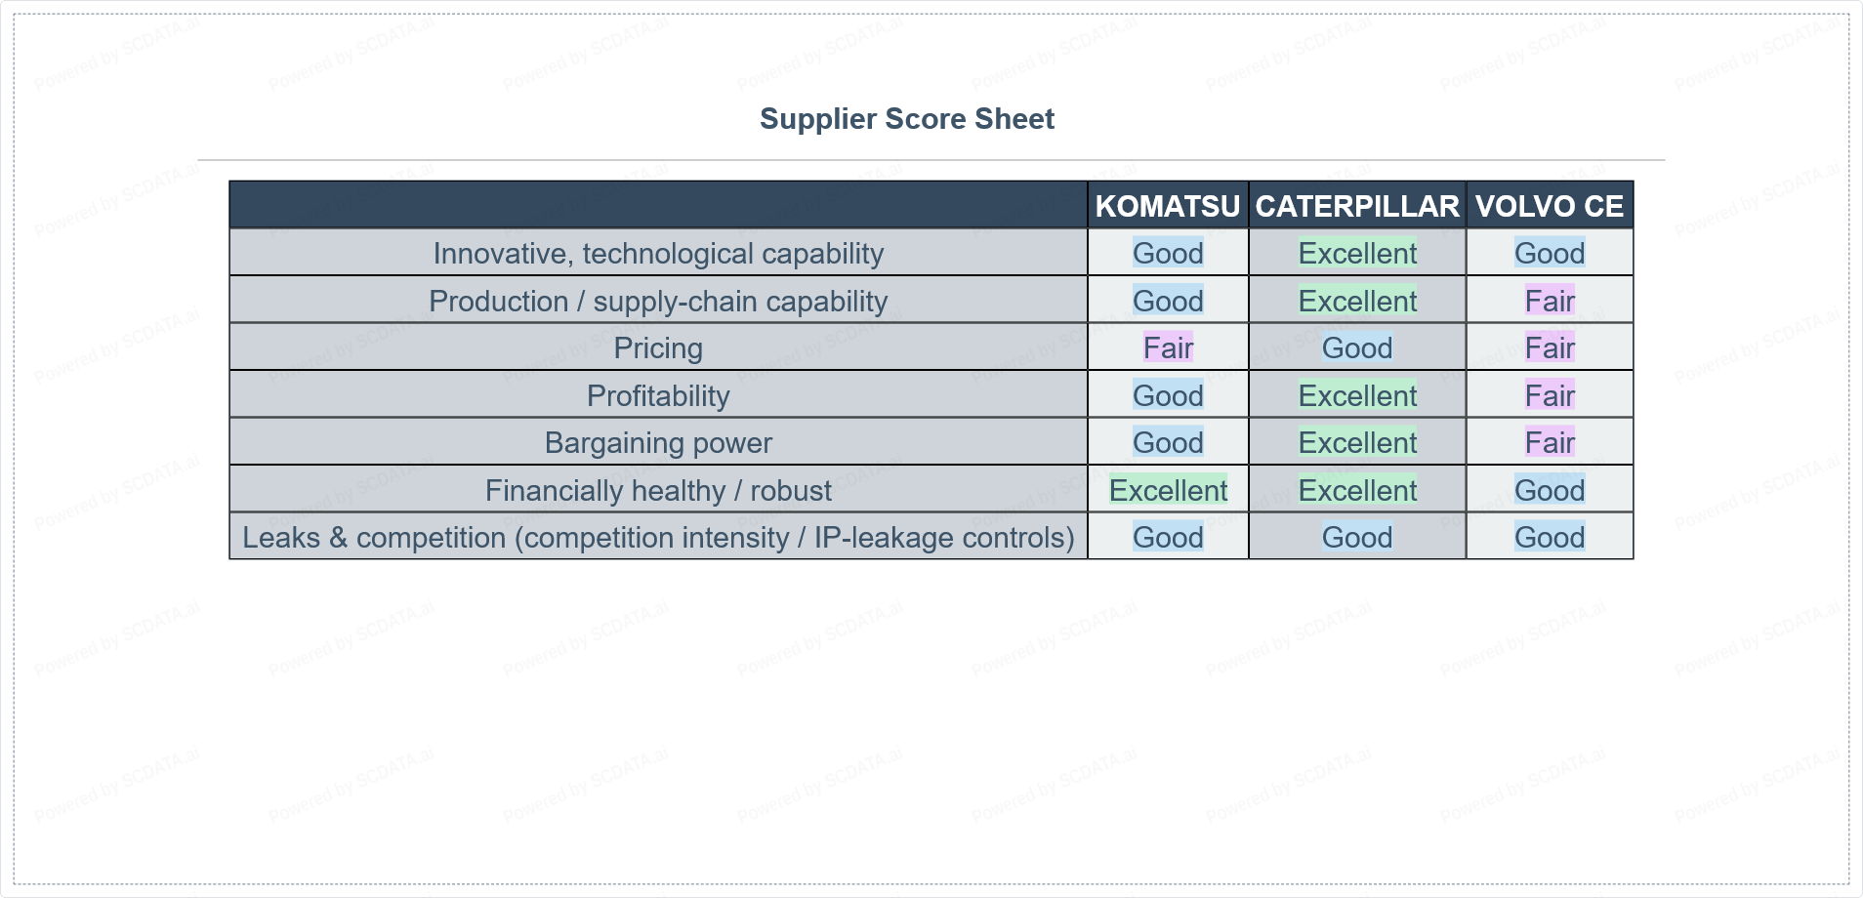Select Volvo CE's Fair rating for Production capability
1863x898 pixels.
pos(1550,302)
